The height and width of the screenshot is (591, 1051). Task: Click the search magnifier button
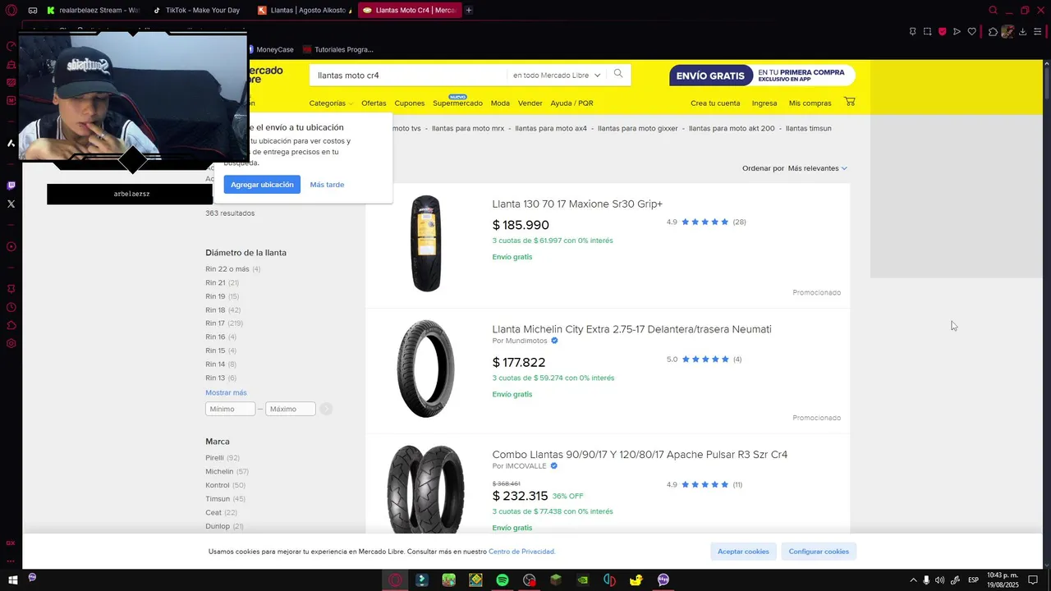point(618,74)
